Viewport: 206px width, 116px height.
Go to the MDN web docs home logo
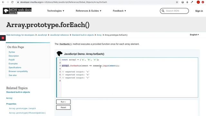point(17,11)
